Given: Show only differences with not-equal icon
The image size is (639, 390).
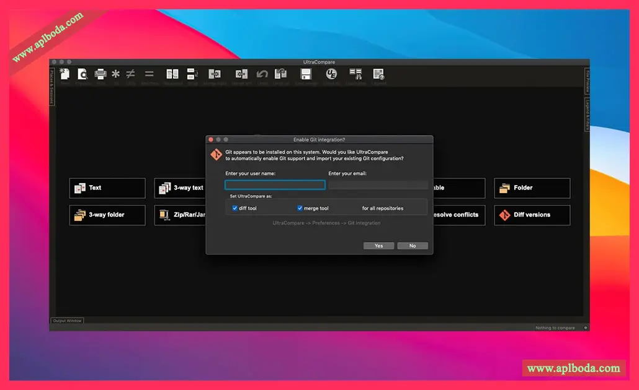Looking at the screenshot, I should pos(130,74).
